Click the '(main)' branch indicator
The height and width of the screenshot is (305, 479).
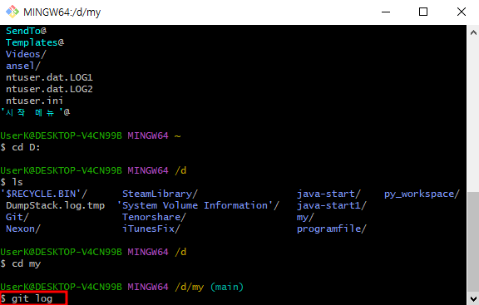point(227,287)
